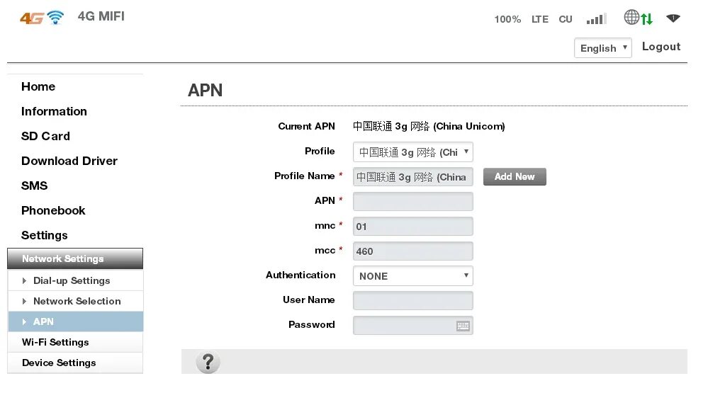This screenshot has height=393, width=708.
Task: Click the 100% battery indicator
Action: click(507, 19)
